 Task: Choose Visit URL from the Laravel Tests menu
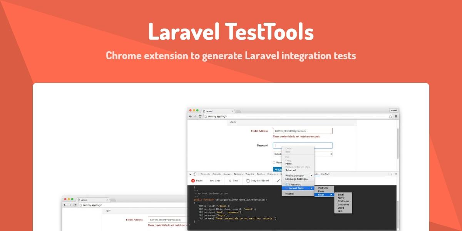(x=323, y=188)
